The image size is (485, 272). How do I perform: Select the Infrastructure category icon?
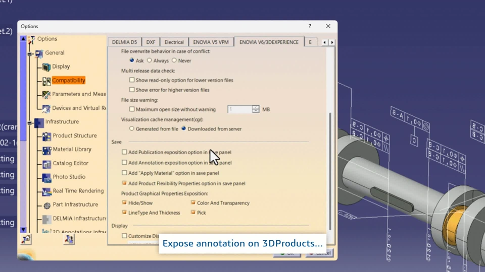coord(39,122)
